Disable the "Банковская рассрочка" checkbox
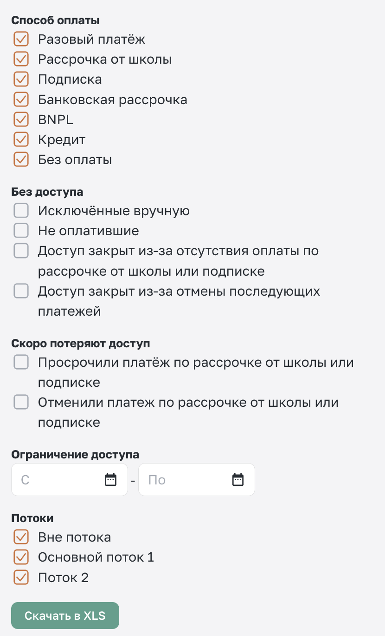Screen dimensions: 385x636 (21, 99)
